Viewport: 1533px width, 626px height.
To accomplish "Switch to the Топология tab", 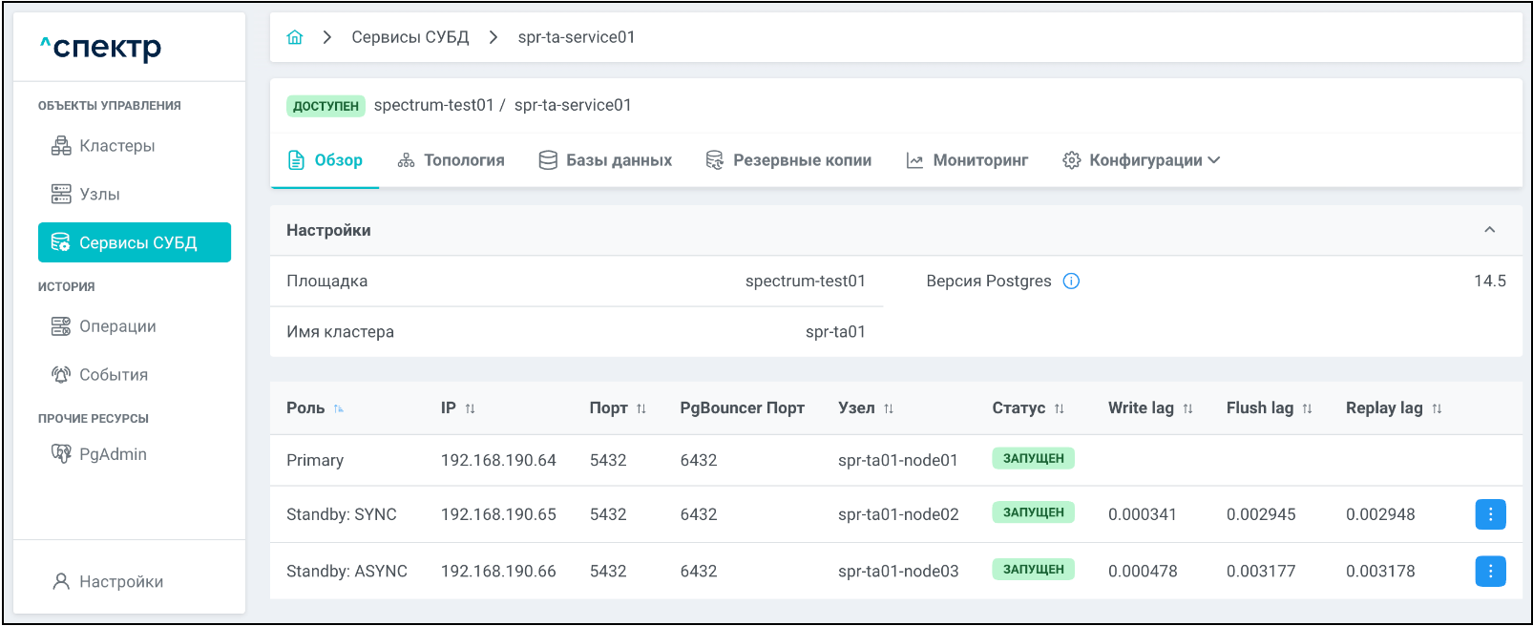I will 451,160.
